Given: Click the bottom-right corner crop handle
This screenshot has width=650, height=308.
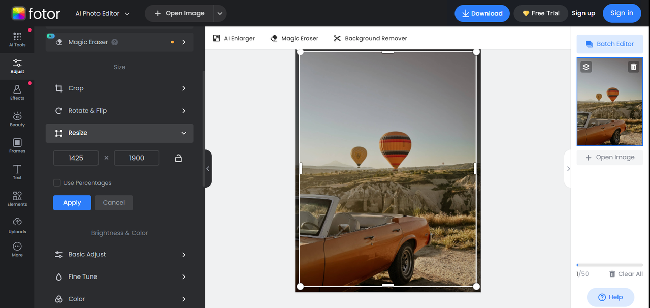Looking at the screenshot, I should (476, 287).
